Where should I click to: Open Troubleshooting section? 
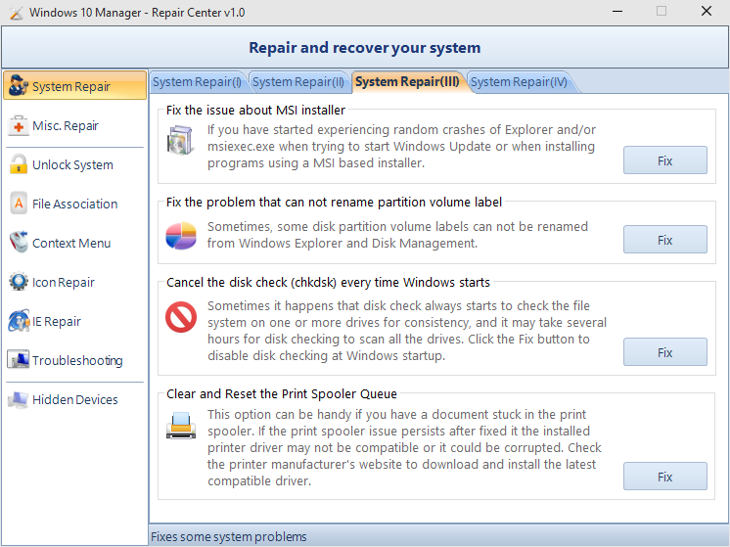[75, 360]
